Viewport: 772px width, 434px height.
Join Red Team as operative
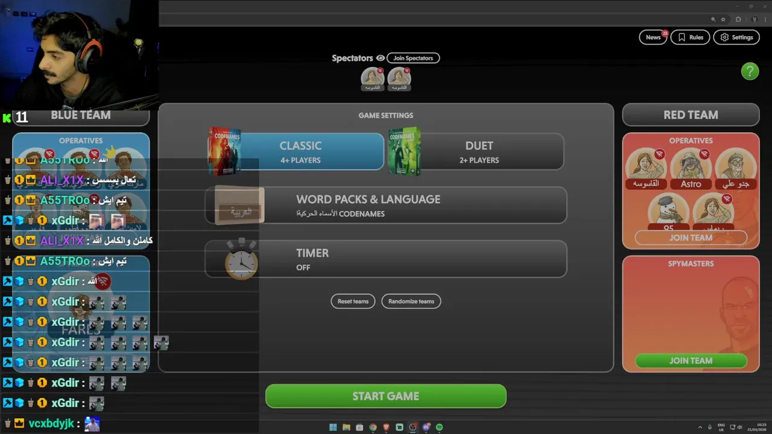point(691,238)
